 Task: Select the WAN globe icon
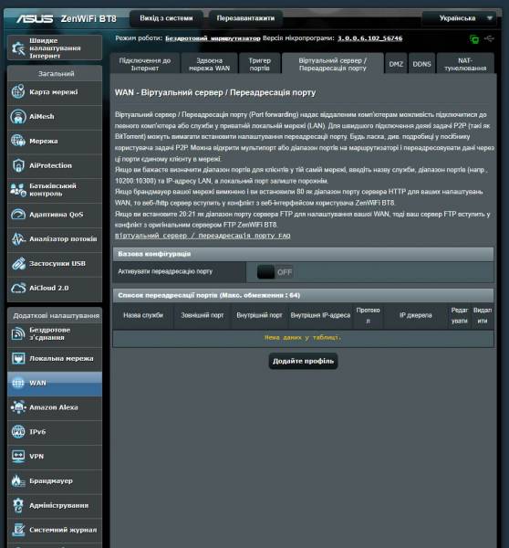tap(18, 383)
